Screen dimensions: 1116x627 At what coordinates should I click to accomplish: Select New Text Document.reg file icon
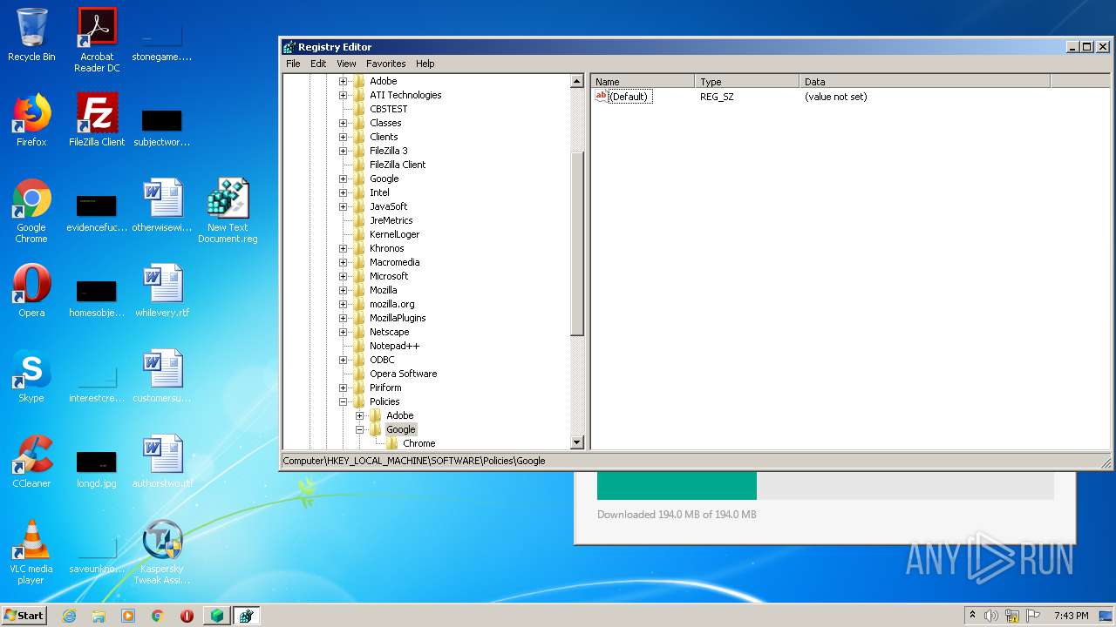(x=228, y=211)
